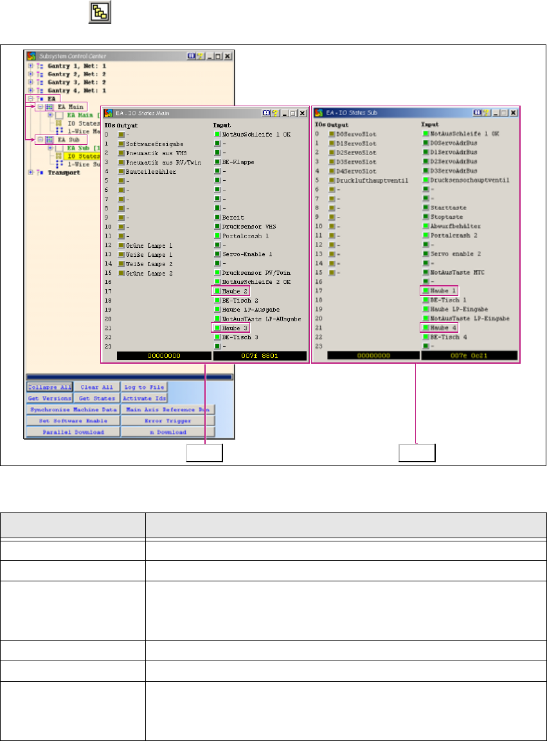Click the blue book icon in EA IO States Main title bar

coord(266,113)
